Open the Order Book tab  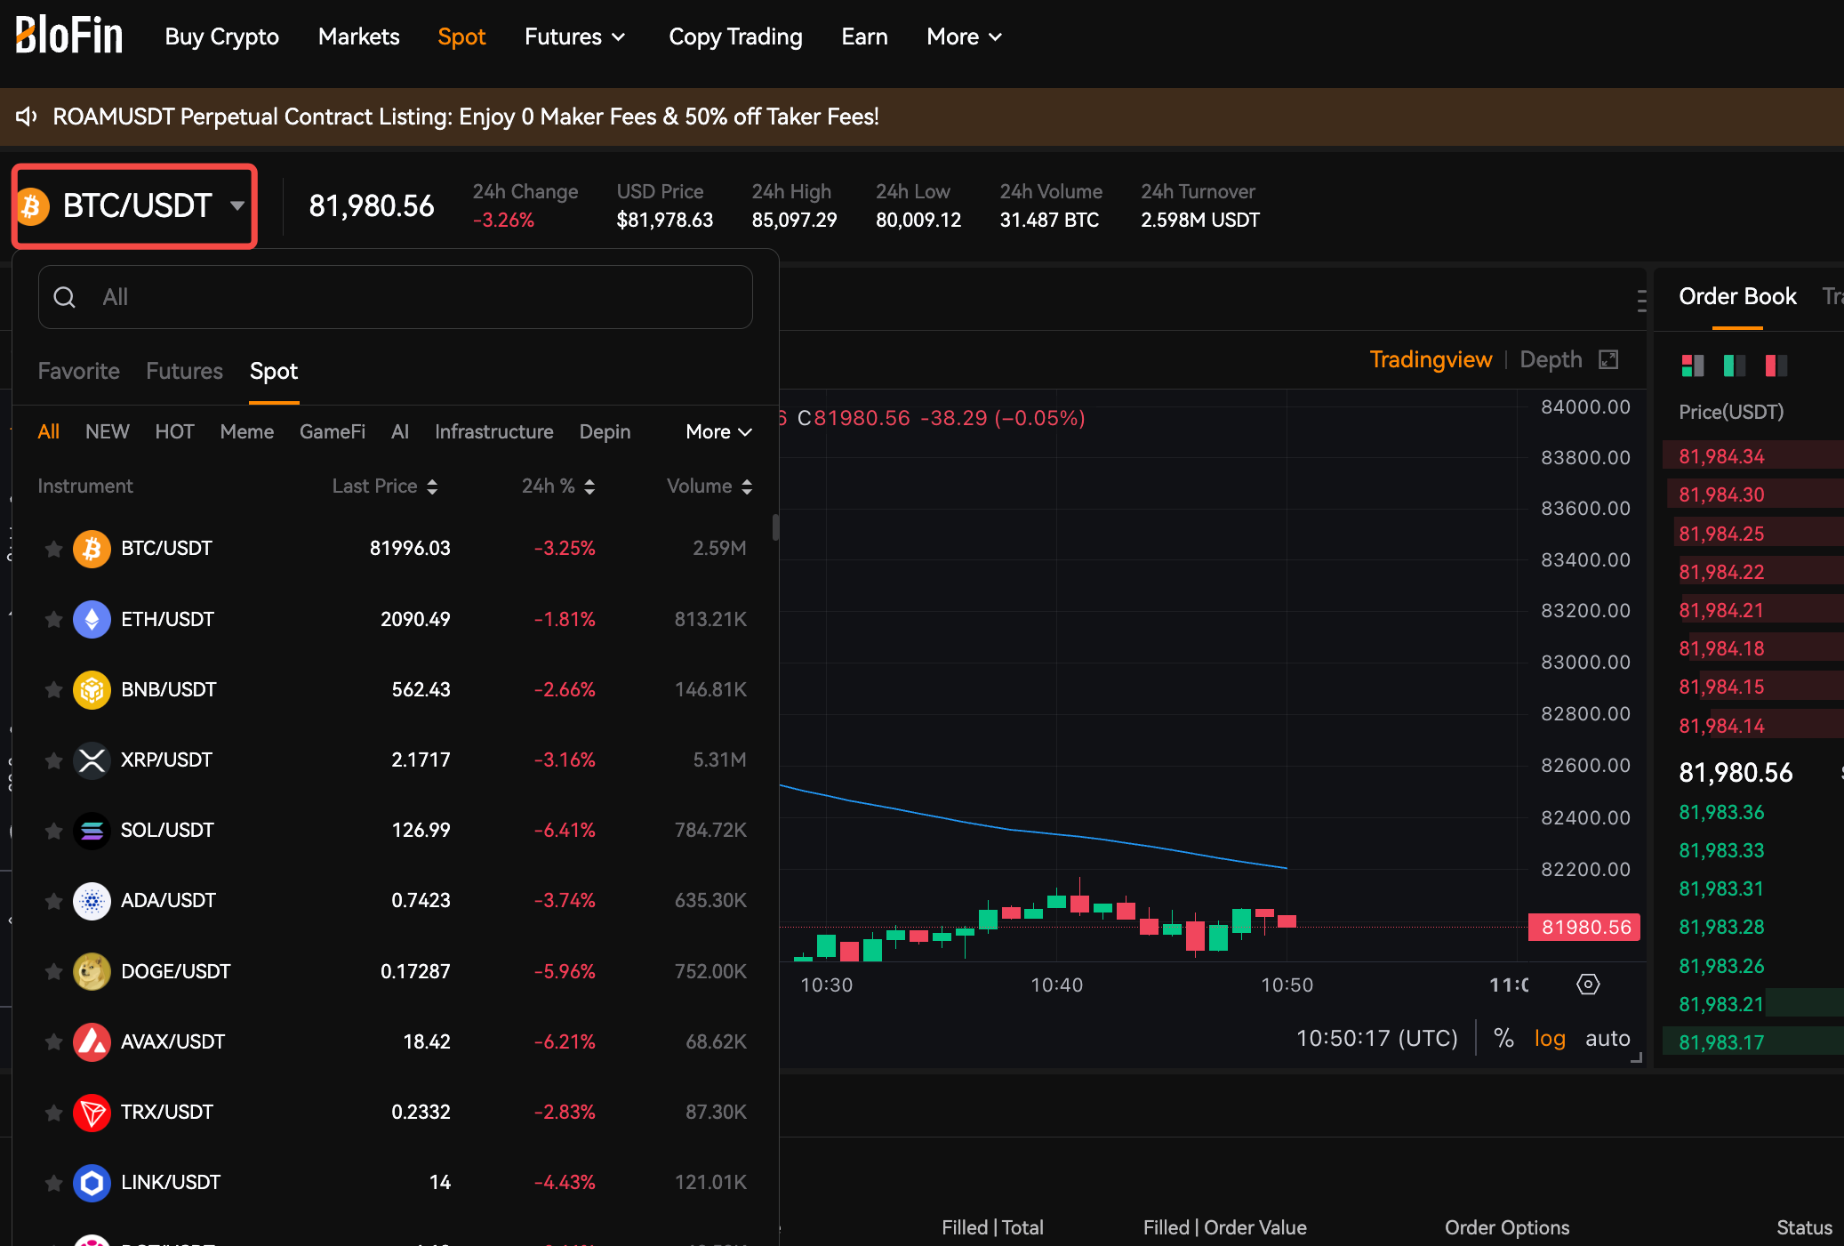(x=1737, y=296)
